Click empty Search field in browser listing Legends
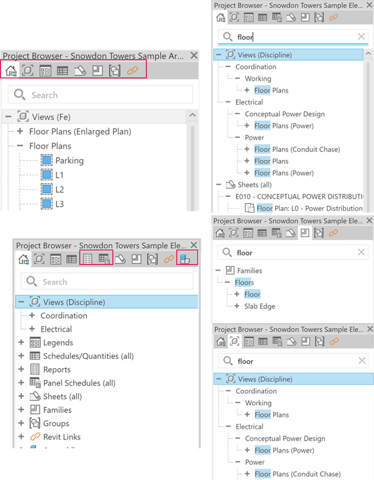Screen dimensions: 374x480 click(x=107, y=281)
